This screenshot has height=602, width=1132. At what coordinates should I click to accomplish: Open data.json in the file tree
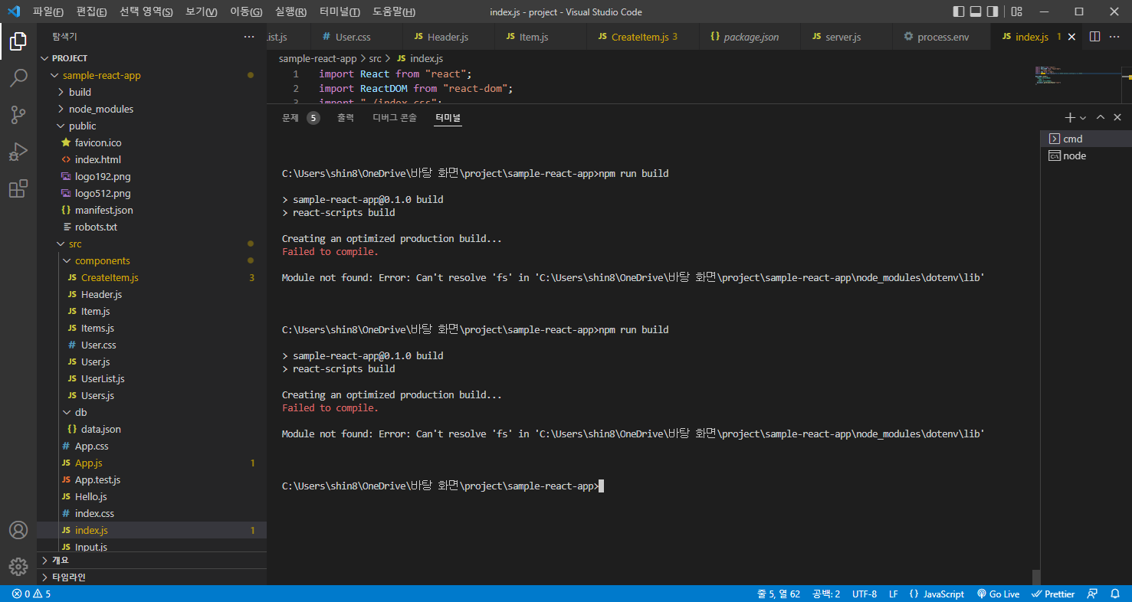tap(152, 429)
